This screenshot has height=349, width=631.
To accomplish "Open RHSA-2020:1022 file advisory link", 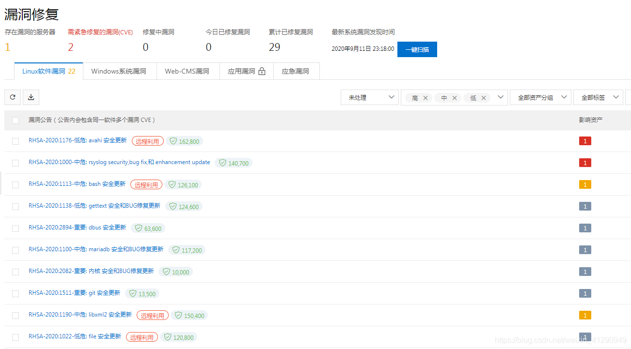I will (75, 336).
